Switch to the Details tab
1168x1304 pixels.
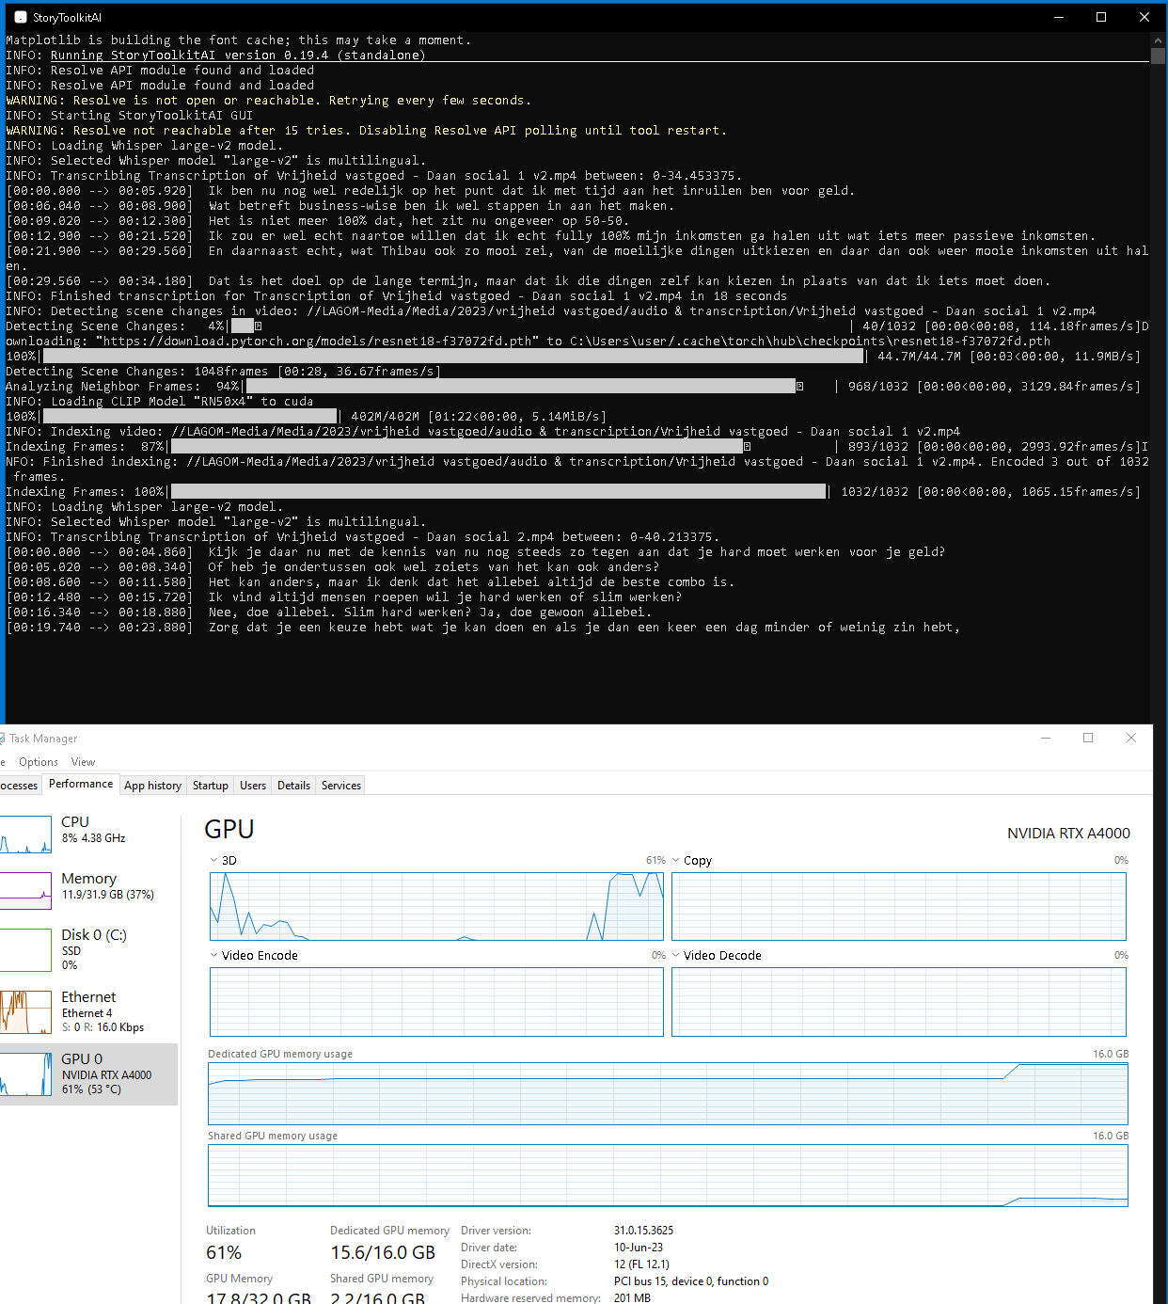(x=292, y=785)
